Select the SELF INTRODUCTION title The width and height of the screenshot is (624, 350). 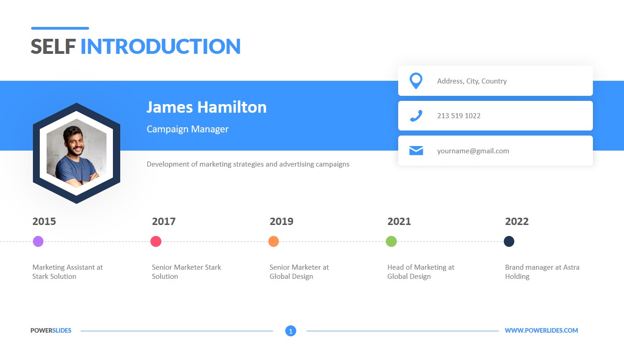point(136,47)
